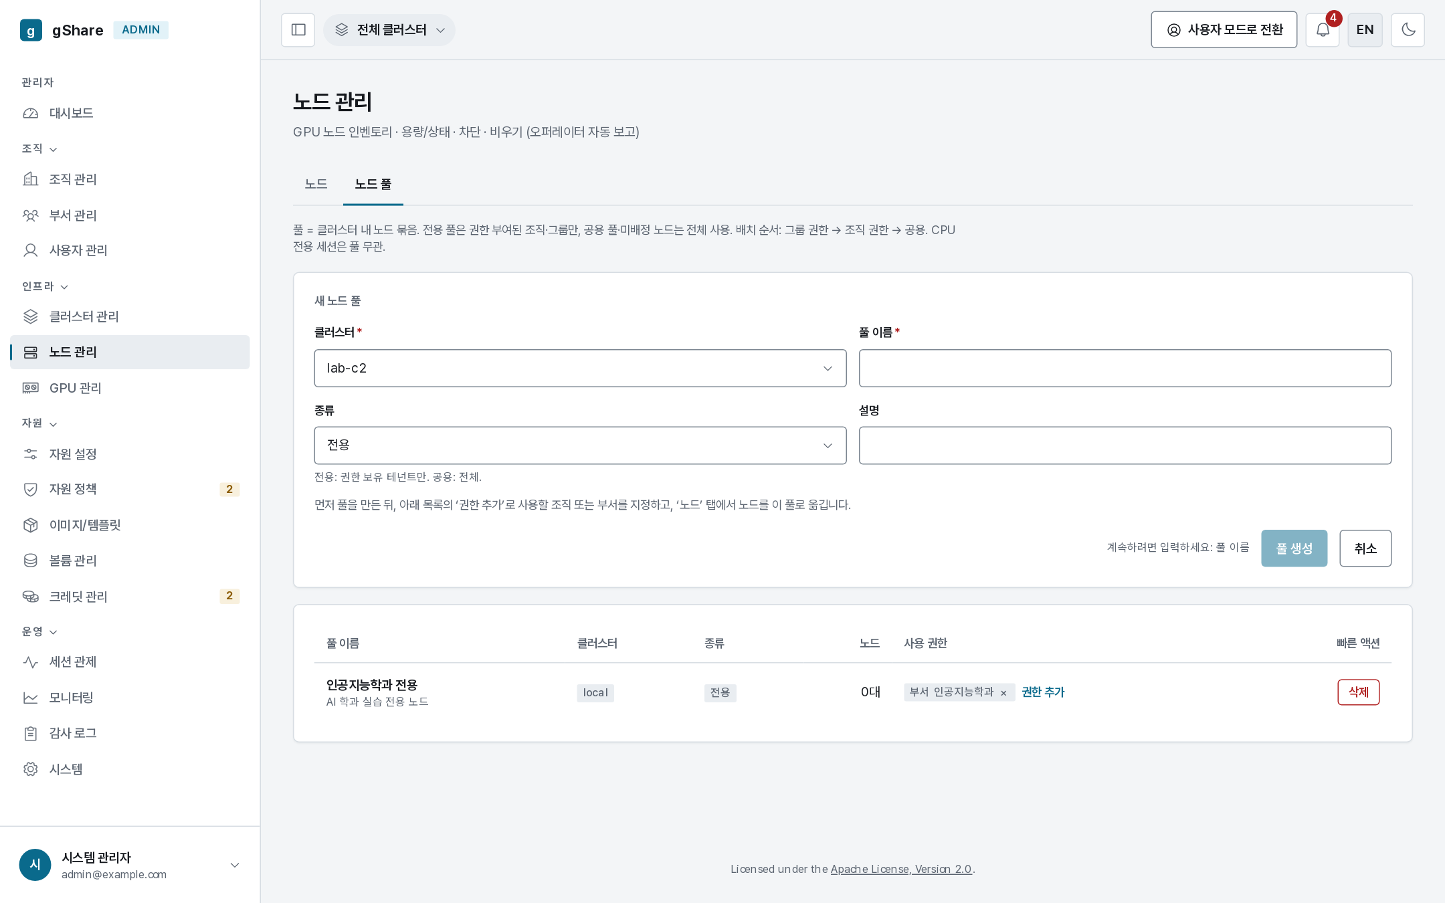Switch language with the EN button
The height and width of the screenshot is (903, 1445).
coord(1365,30)
